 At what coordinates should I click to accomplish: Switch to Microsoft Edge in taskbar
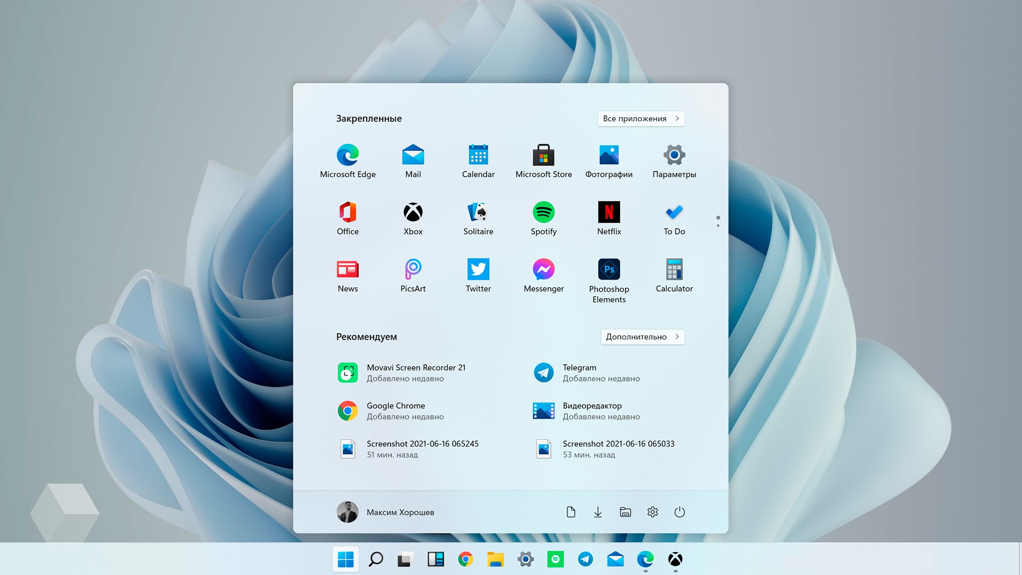click(645, 559)
